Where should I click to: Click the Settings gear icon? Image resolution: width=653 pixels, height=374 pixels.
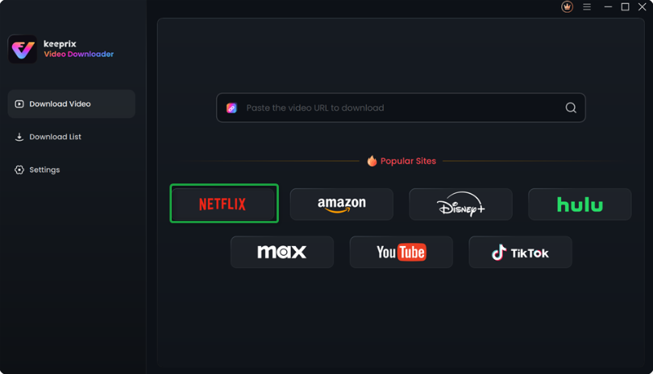pyautogui.click(x=19, y=170)
